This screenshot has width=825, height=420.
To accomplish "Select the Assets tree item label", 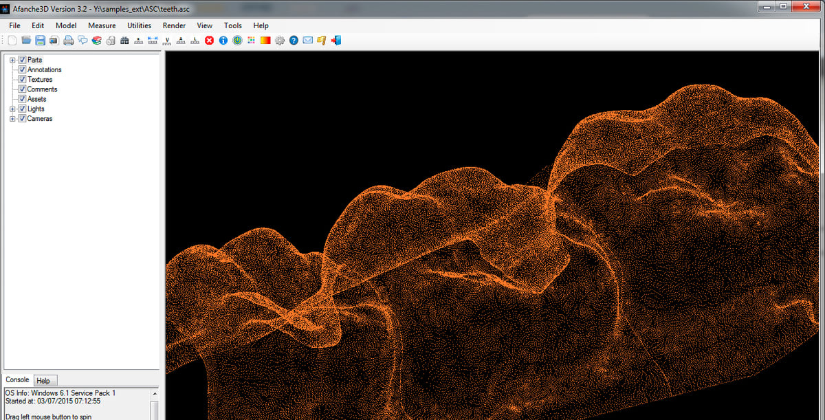I will pos(36,99).
